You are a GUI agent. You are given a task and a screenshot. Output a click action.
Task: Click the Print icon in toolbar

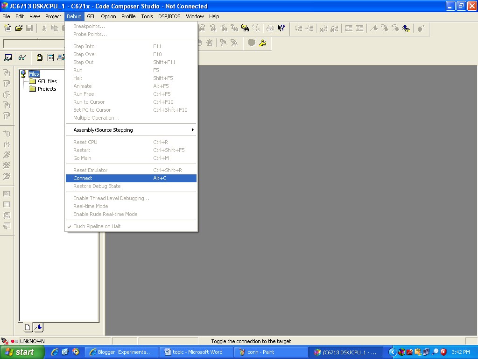pyautogui.click(x=270, y=29)
